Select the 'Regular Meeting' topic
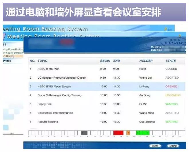This screenshot has width=189, height=152. 48,122
